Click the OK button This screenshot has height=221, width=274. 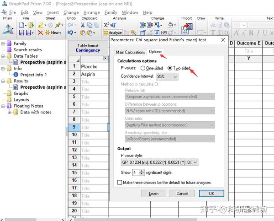[211, 194]
